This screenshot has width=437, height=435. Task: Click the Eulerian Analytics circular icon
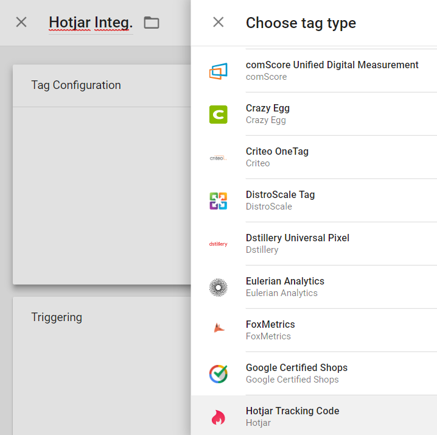pyautogui.click(x=218, y=288)
